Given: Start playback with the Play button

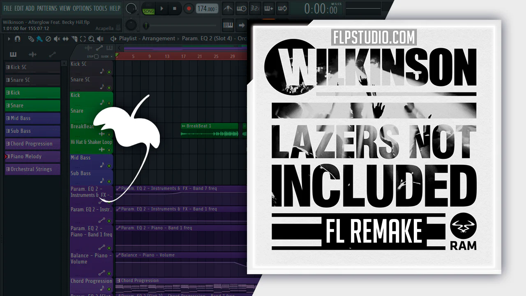Looking at the screenshot, I should [162, 9].
